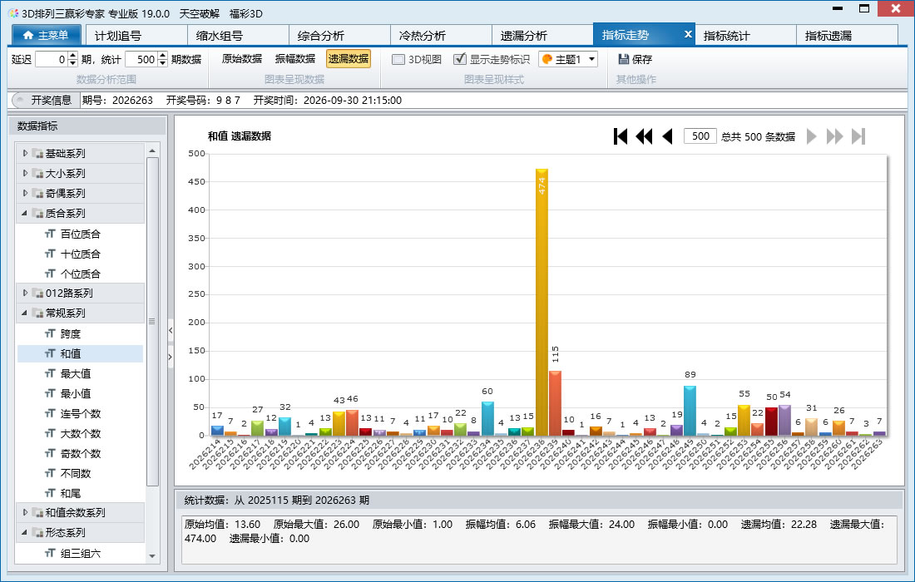Click the fast rewind double-arrow icon
Image resolution: width=915 pixels, height=582 pixels.
coord(644,136)
